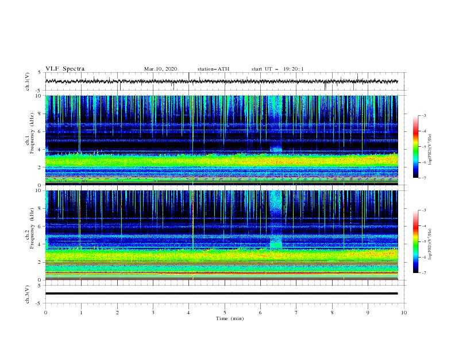This screenshot has height=351, width=455.
Task: Click time axis tick label "1"
Action: point(81,313)
